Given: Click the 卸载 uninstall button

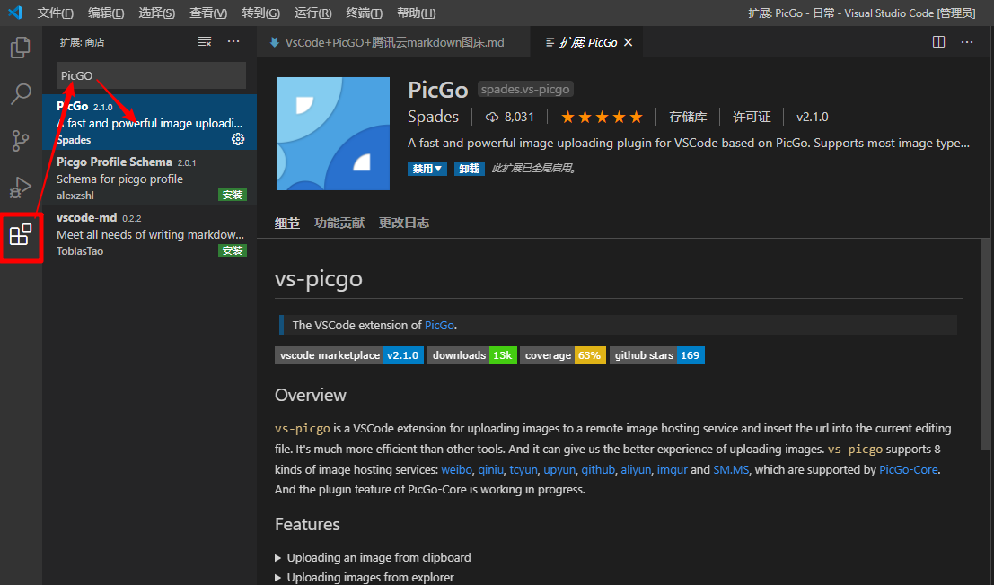Looking at the screenshot, I should [469, 169].
